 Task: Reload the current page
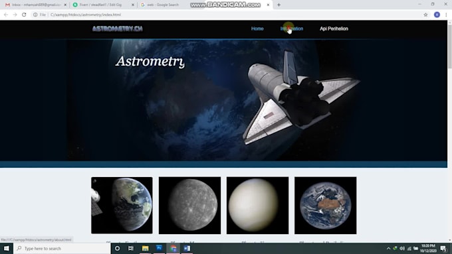pos(24,15)
